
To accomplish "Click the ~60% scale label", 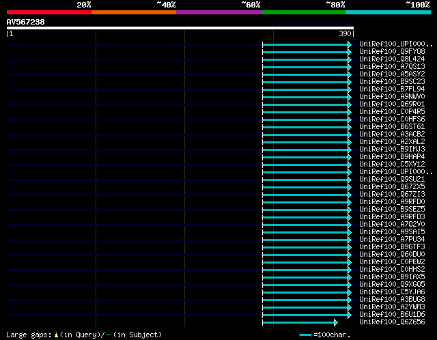I will pos(251,5).
